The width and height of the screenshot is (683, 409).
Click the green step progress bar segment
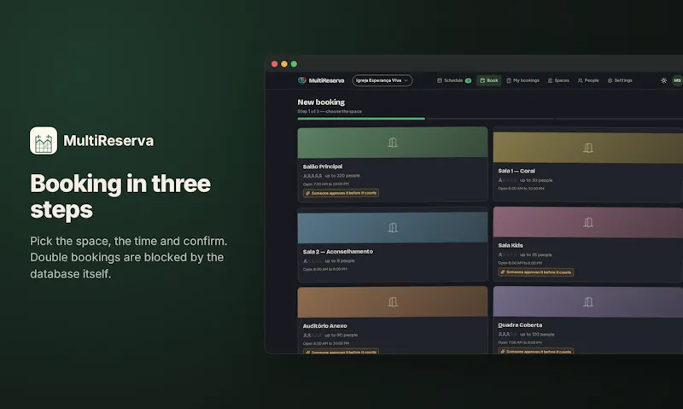361,119
